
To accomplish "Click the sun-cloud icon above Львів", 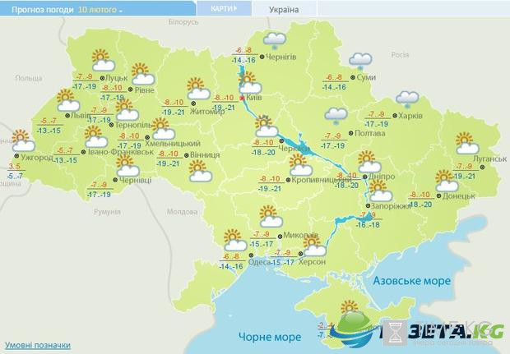I will (68, 100).
